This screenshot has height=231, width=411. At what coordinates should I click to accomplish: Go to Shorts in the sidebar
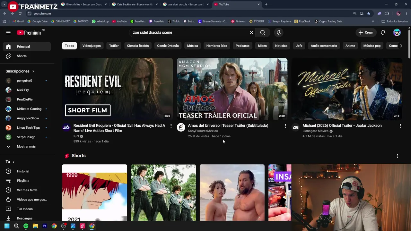pyautogui.click(x=27, y=56)
